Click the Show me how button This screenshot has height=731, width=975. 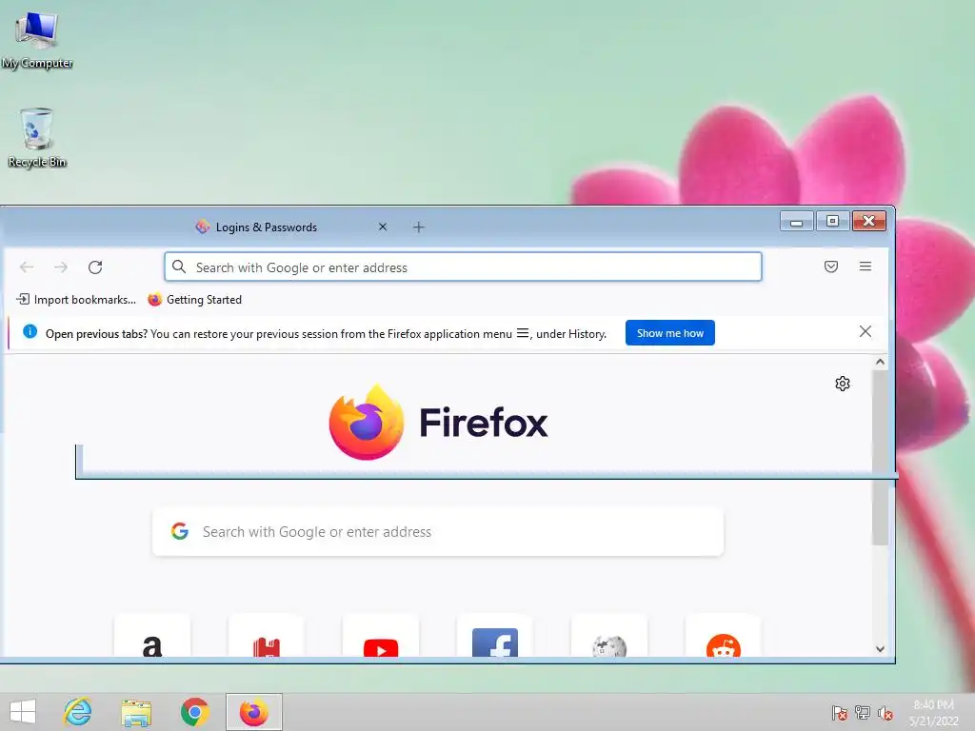[669, 333]
